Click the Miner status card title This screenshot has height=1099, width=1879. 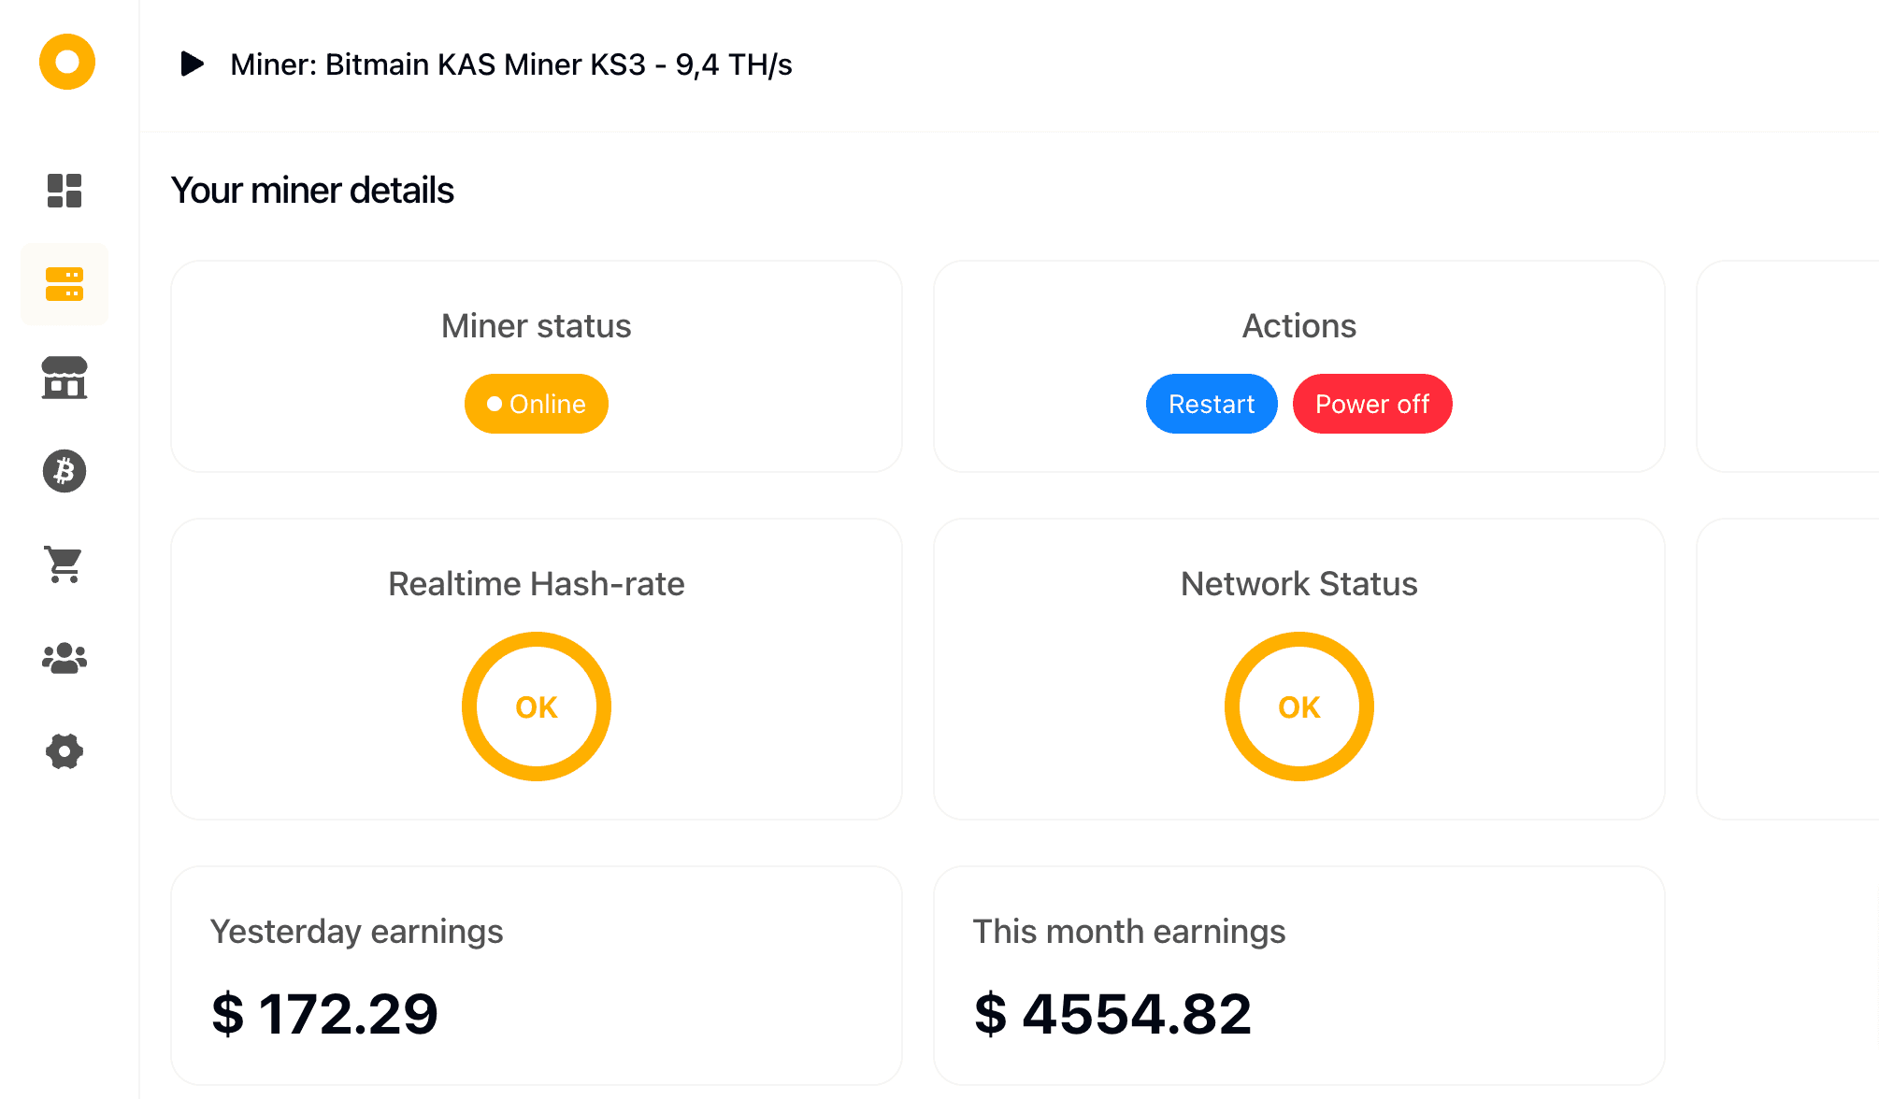click(x=536, y=326)
